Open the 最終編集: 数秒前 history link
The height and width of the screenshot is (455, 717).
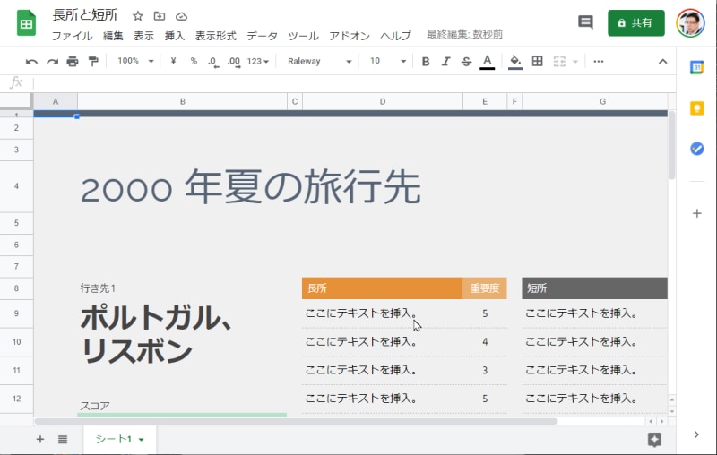tap(464, 34)
